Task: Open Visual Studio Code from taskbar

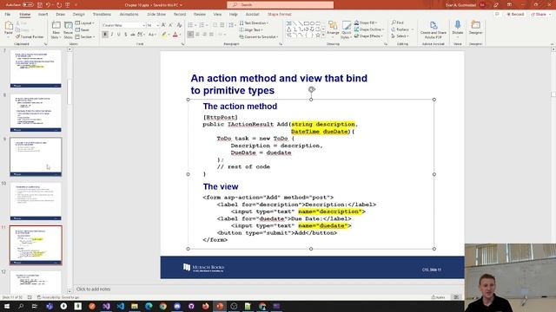Action: click(120, 306)
